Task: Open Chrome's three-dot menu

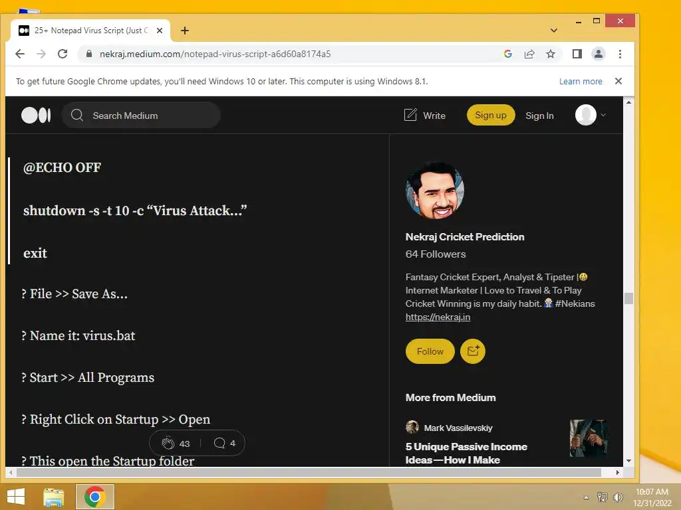Action: [x=620, y=54]
